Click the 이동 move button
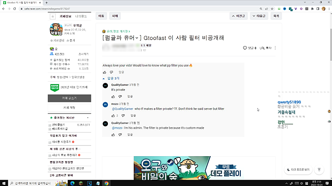This screenshot has height=186, width=332. pos(101,16)
